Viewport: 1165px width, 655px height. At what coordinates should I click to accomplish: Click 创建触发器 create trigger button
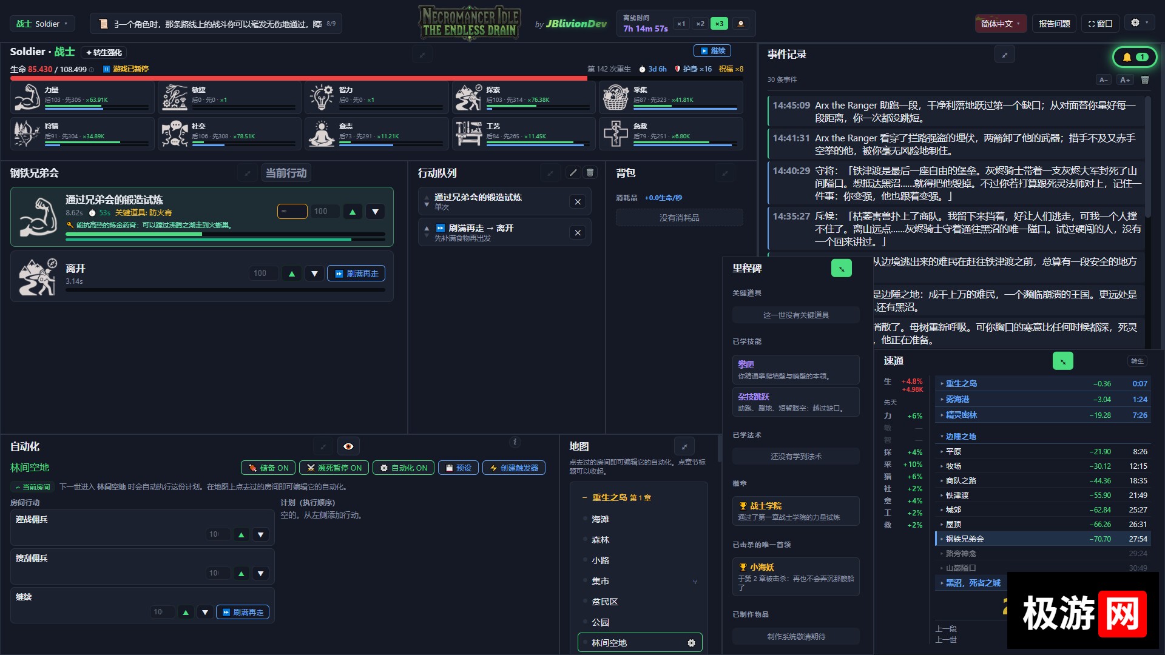(x=514, y=468)
